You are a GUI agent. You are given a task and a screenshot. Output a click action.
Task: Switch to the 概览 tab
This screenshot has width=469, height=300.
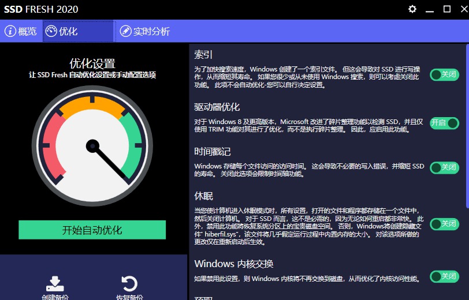click(x=21, y=31)
